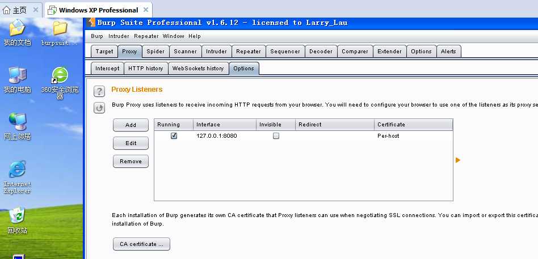Click the CA certificate button
This screenshot has width=538, height=259.
(141, 244)
